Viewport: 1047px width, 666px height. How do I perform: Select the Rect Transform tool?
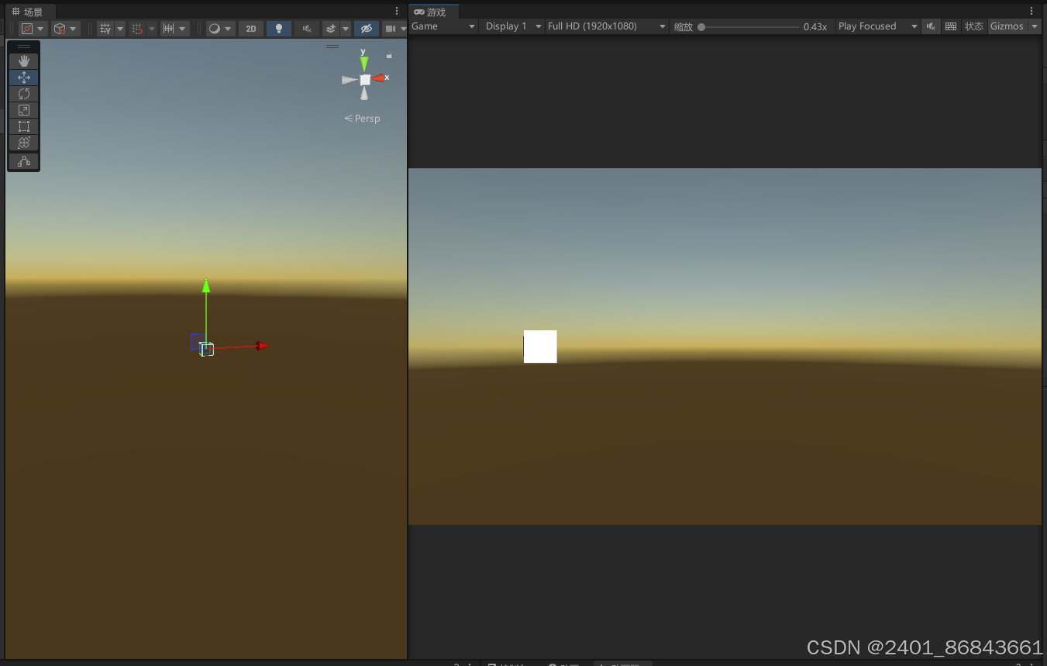point(23,126)
